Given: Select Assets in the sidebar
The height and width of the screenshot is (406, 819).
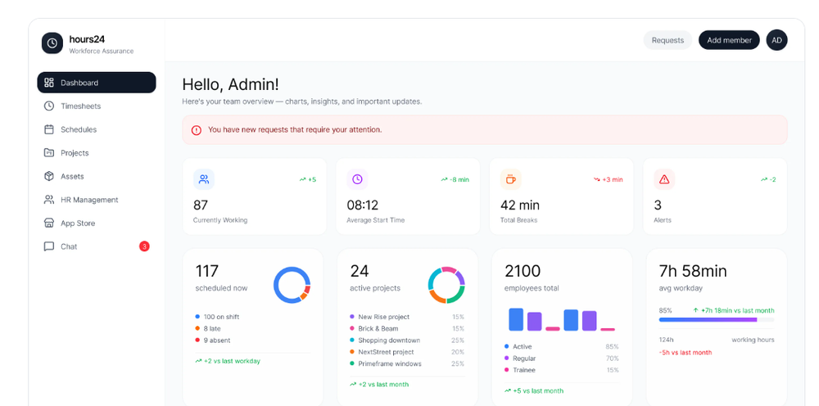Looking at the screenshot, I should tap(97, 176).
